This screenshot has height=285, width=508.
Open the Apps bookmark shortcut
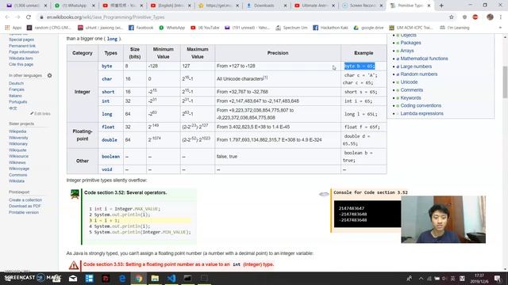13,28
